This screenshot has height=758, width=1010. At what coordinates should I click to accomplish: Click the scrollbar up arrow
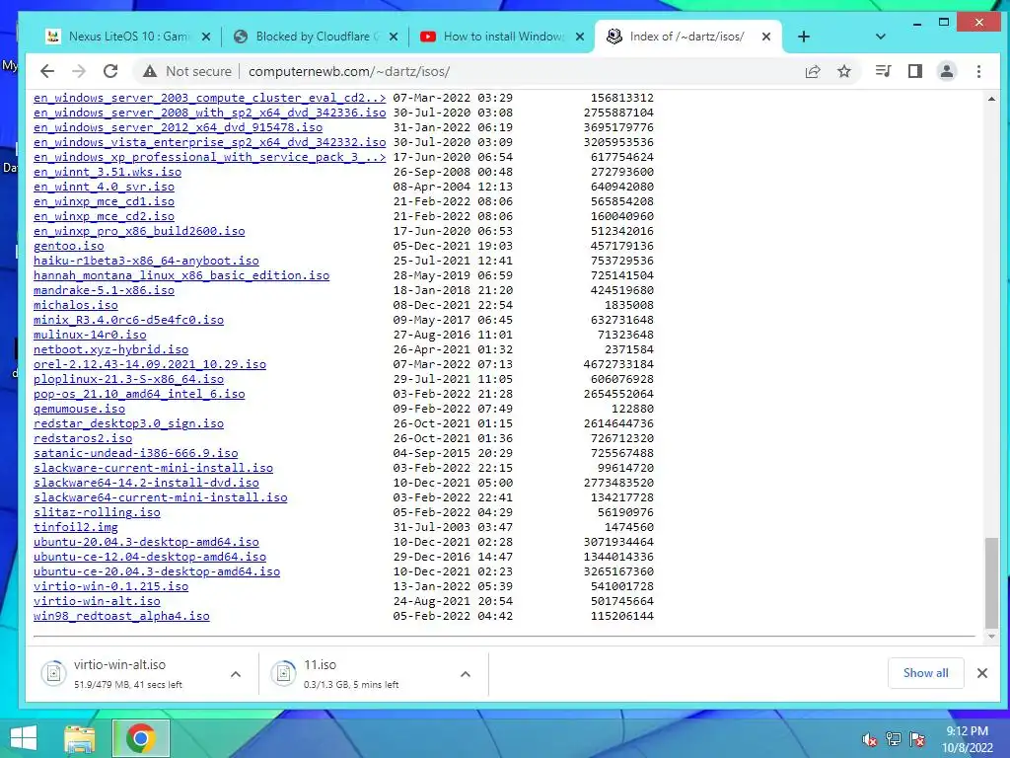991,99
